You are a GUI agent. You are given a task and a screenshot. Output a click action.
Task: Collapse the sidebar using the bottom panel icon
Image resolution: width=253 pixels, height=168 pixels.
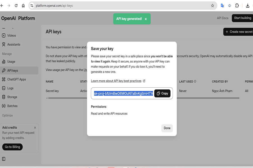coord(4,159)
